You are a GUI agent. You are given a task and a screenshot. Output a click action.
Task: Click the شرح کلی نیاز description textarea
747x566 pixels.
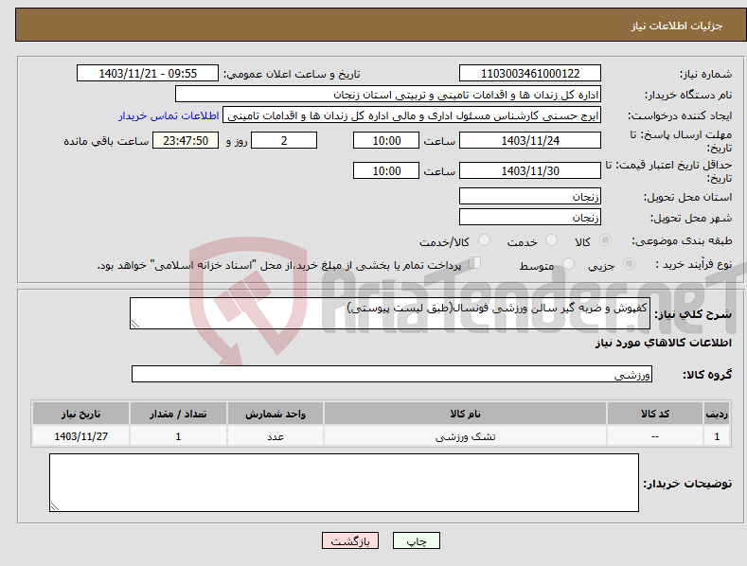(x=390, y=313)
